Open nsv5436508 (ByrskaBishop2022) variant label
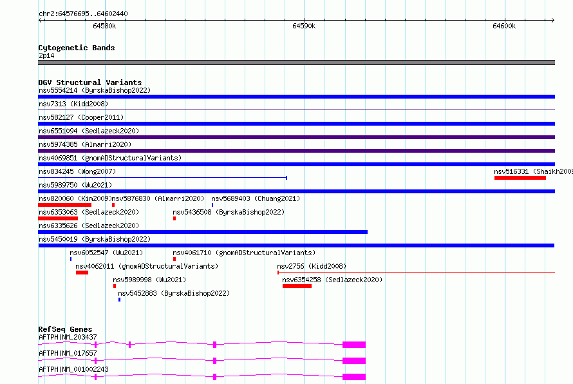The height and width of the screenshot is (384, 573). (229, 212)
